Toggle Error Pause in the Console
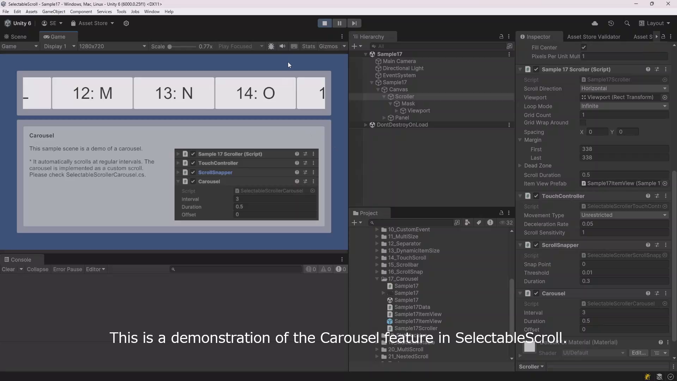The height and width of the screenshot is (381, 677). tap(68, 269)
